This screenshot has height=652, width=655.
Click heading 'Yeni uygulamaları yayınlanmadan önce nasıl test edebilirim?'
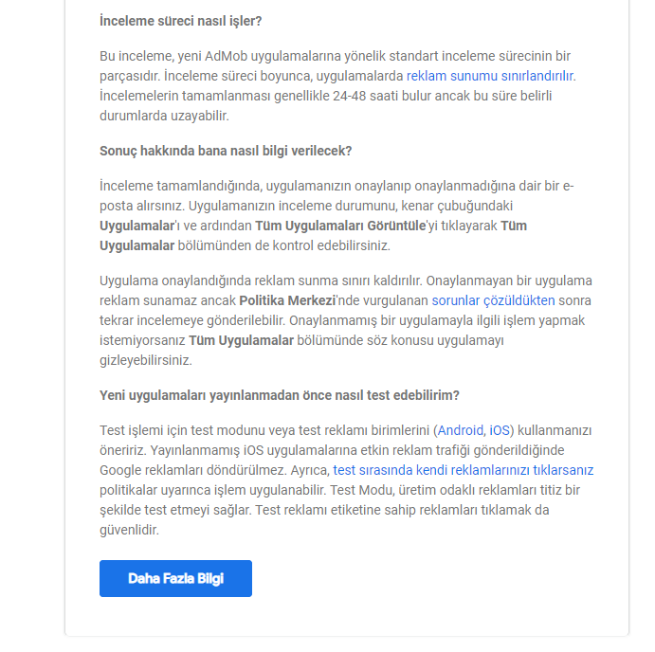pos(280,395)
